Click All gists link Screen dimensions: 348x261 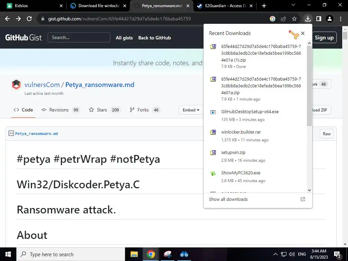click(x=124, y=38)
